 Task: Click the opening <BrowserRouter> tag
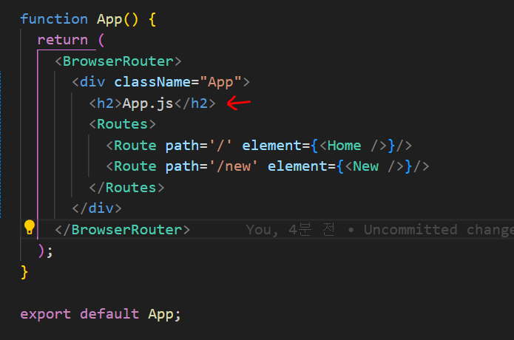118,61
